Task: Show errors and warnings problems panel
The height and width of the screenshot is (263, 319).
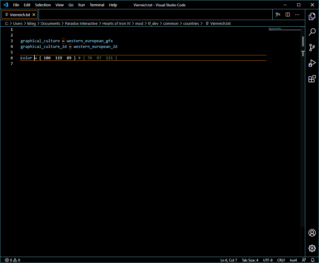Action: pos(12,260)
